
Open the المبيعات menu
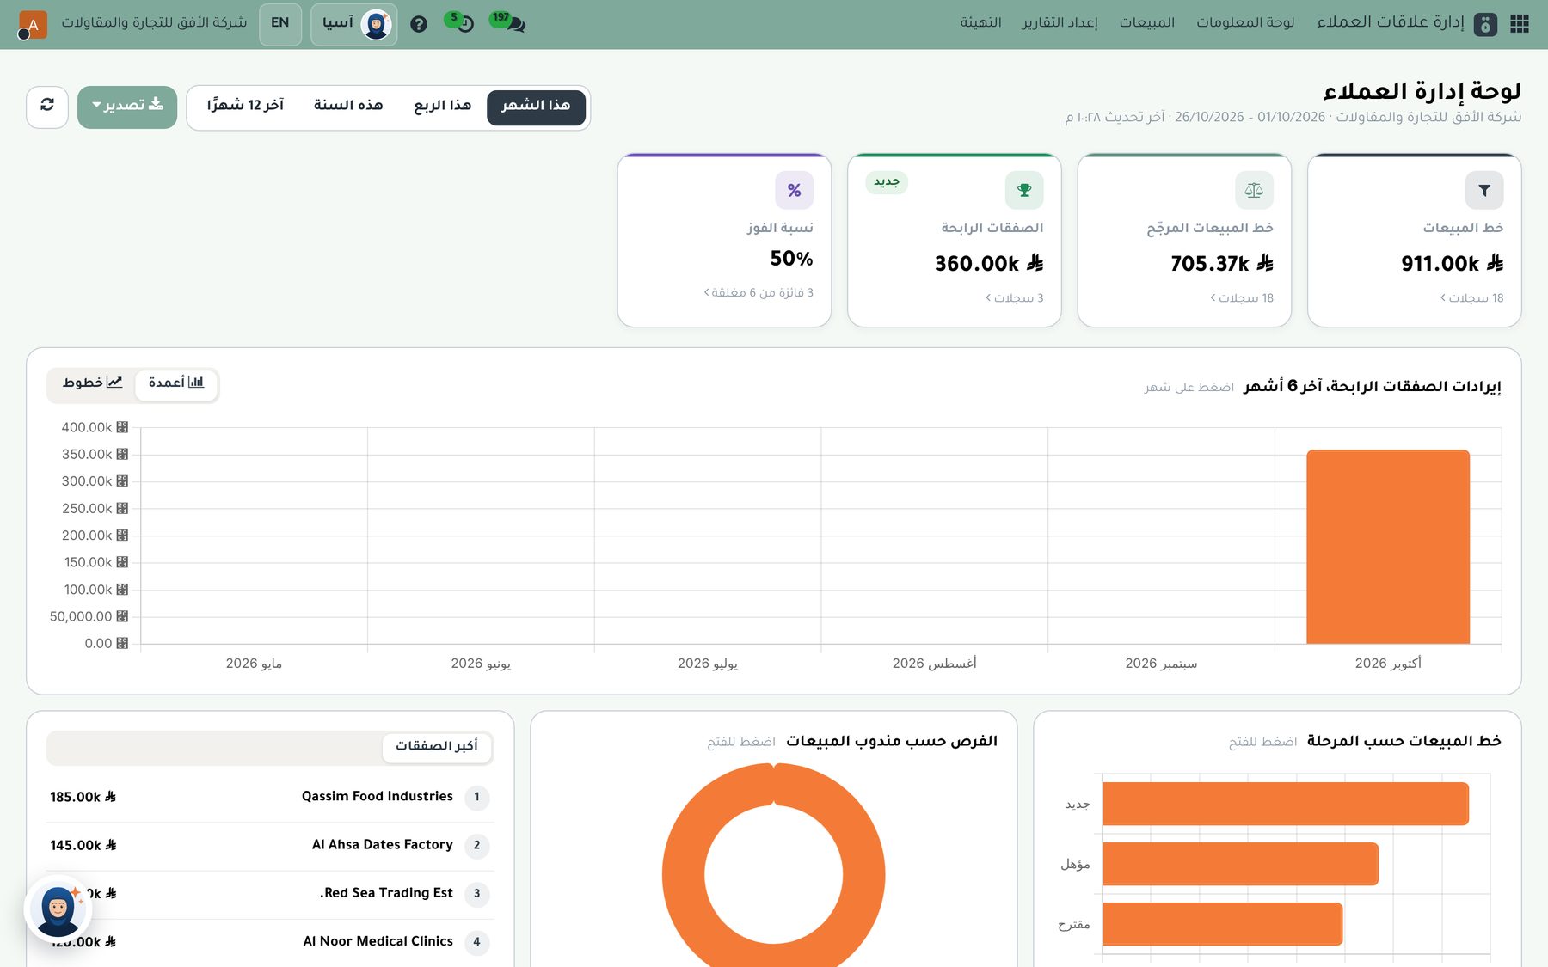(x=1147, y=22)
